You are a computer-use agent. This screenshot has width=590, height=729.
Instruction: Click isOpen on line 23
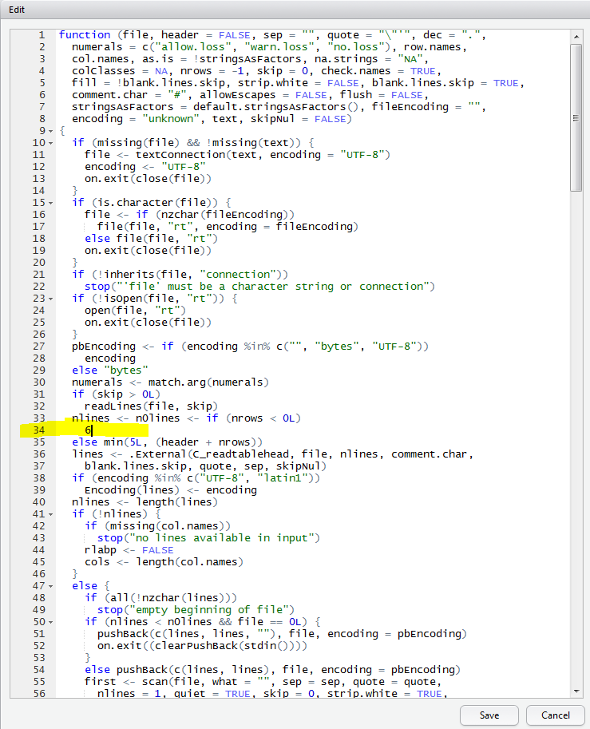(x=123, y=299)
